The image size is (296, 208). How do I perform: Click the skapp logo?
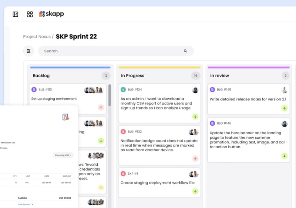pyautogui.click(x=51, y=14)
